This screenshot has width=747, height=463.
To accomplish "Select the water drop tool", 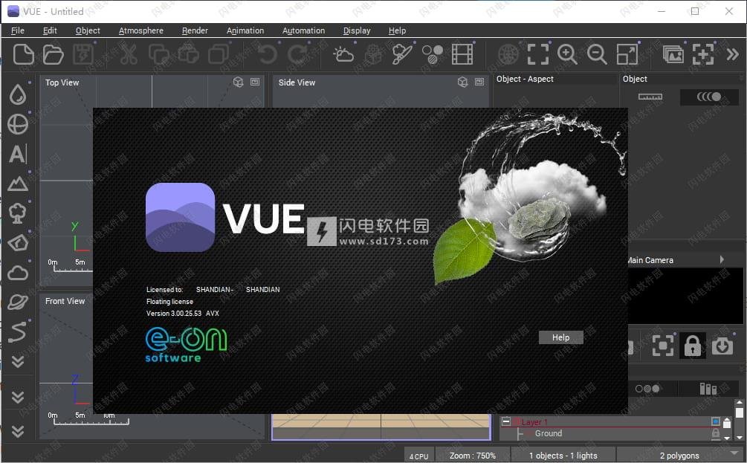I will tap(18, 94).
